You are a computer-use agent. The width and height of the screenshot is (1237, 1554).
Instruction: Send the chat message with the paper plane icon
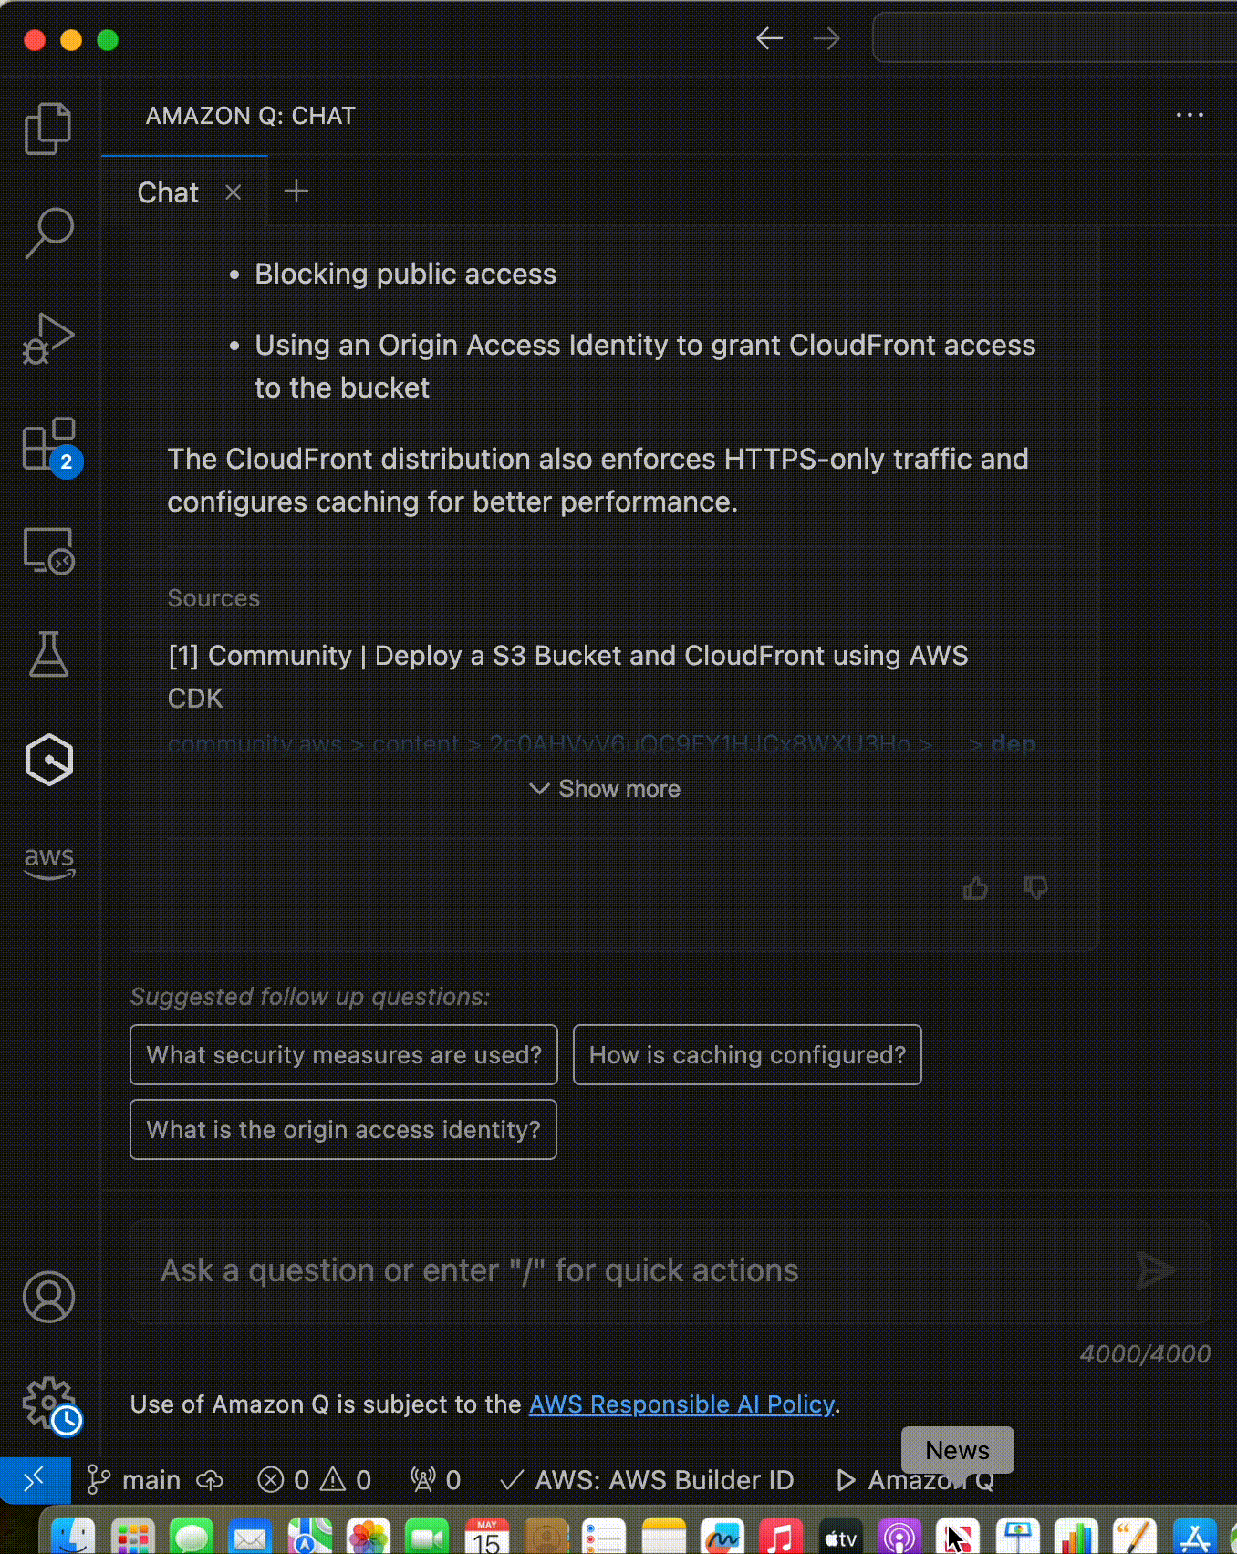pos(1155,1270)
